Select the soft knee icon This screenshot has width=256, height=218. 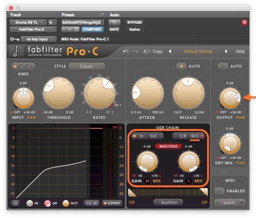[18, 66]
